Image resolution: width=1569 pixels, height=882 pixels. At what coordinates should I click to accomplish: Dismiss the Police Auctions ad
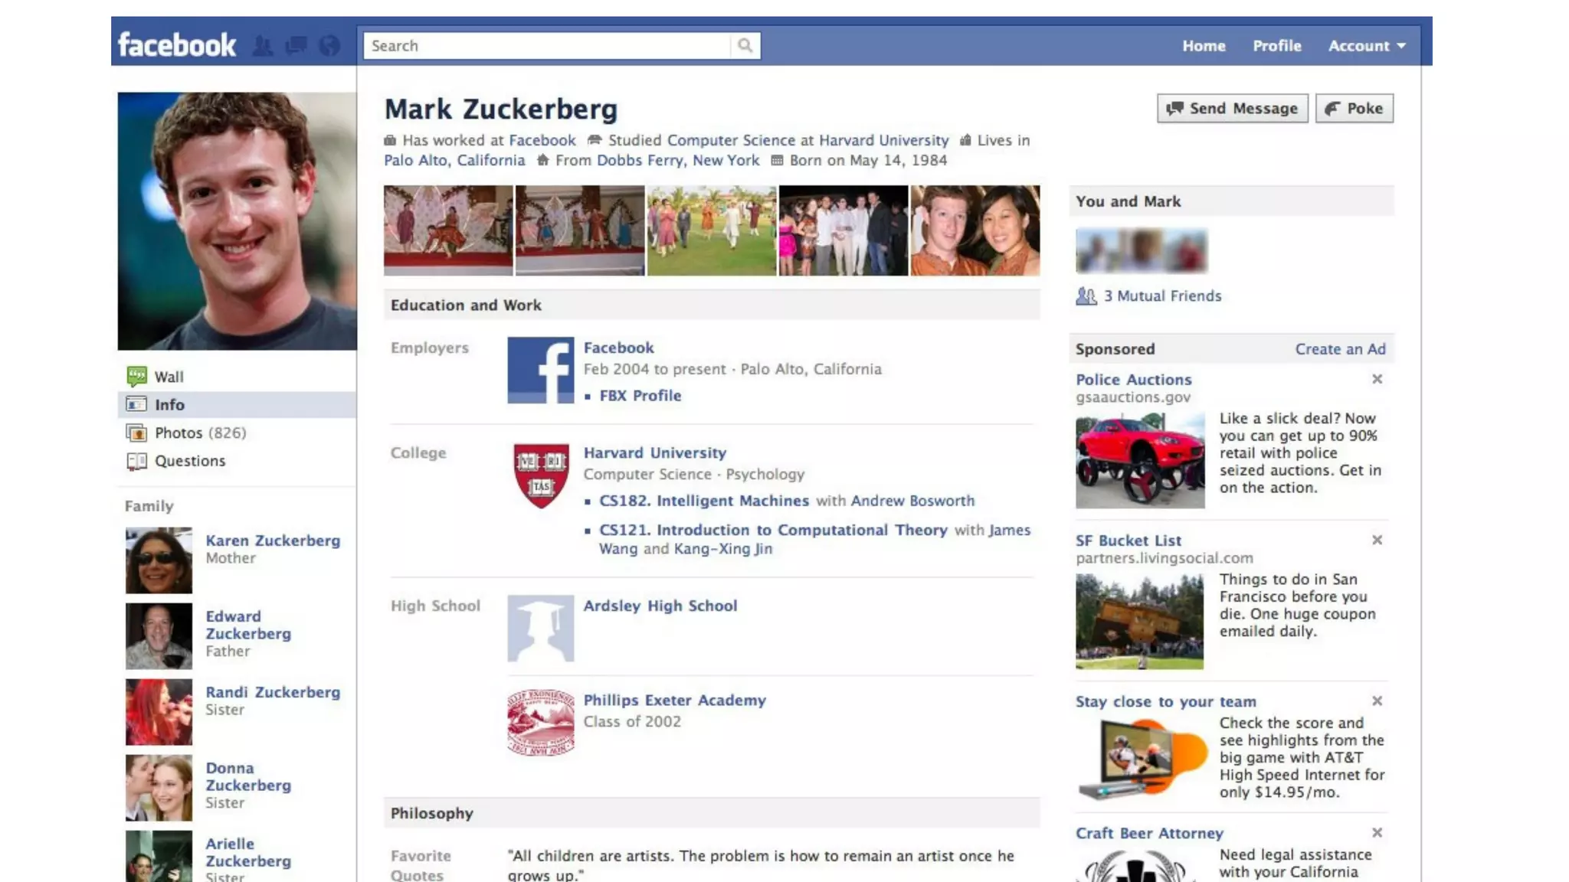pyautogui.click(x=1377, y=379)
